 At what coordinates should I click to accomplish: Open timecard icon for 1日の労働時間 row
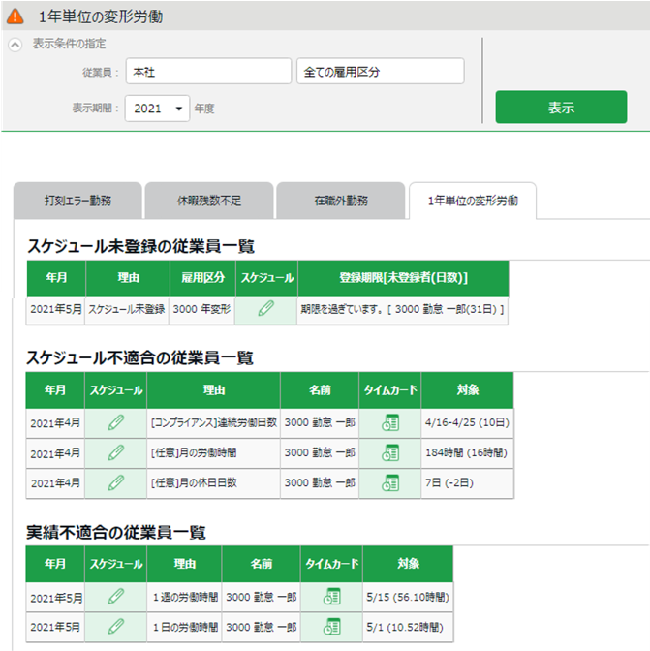(x=331, y=626)
